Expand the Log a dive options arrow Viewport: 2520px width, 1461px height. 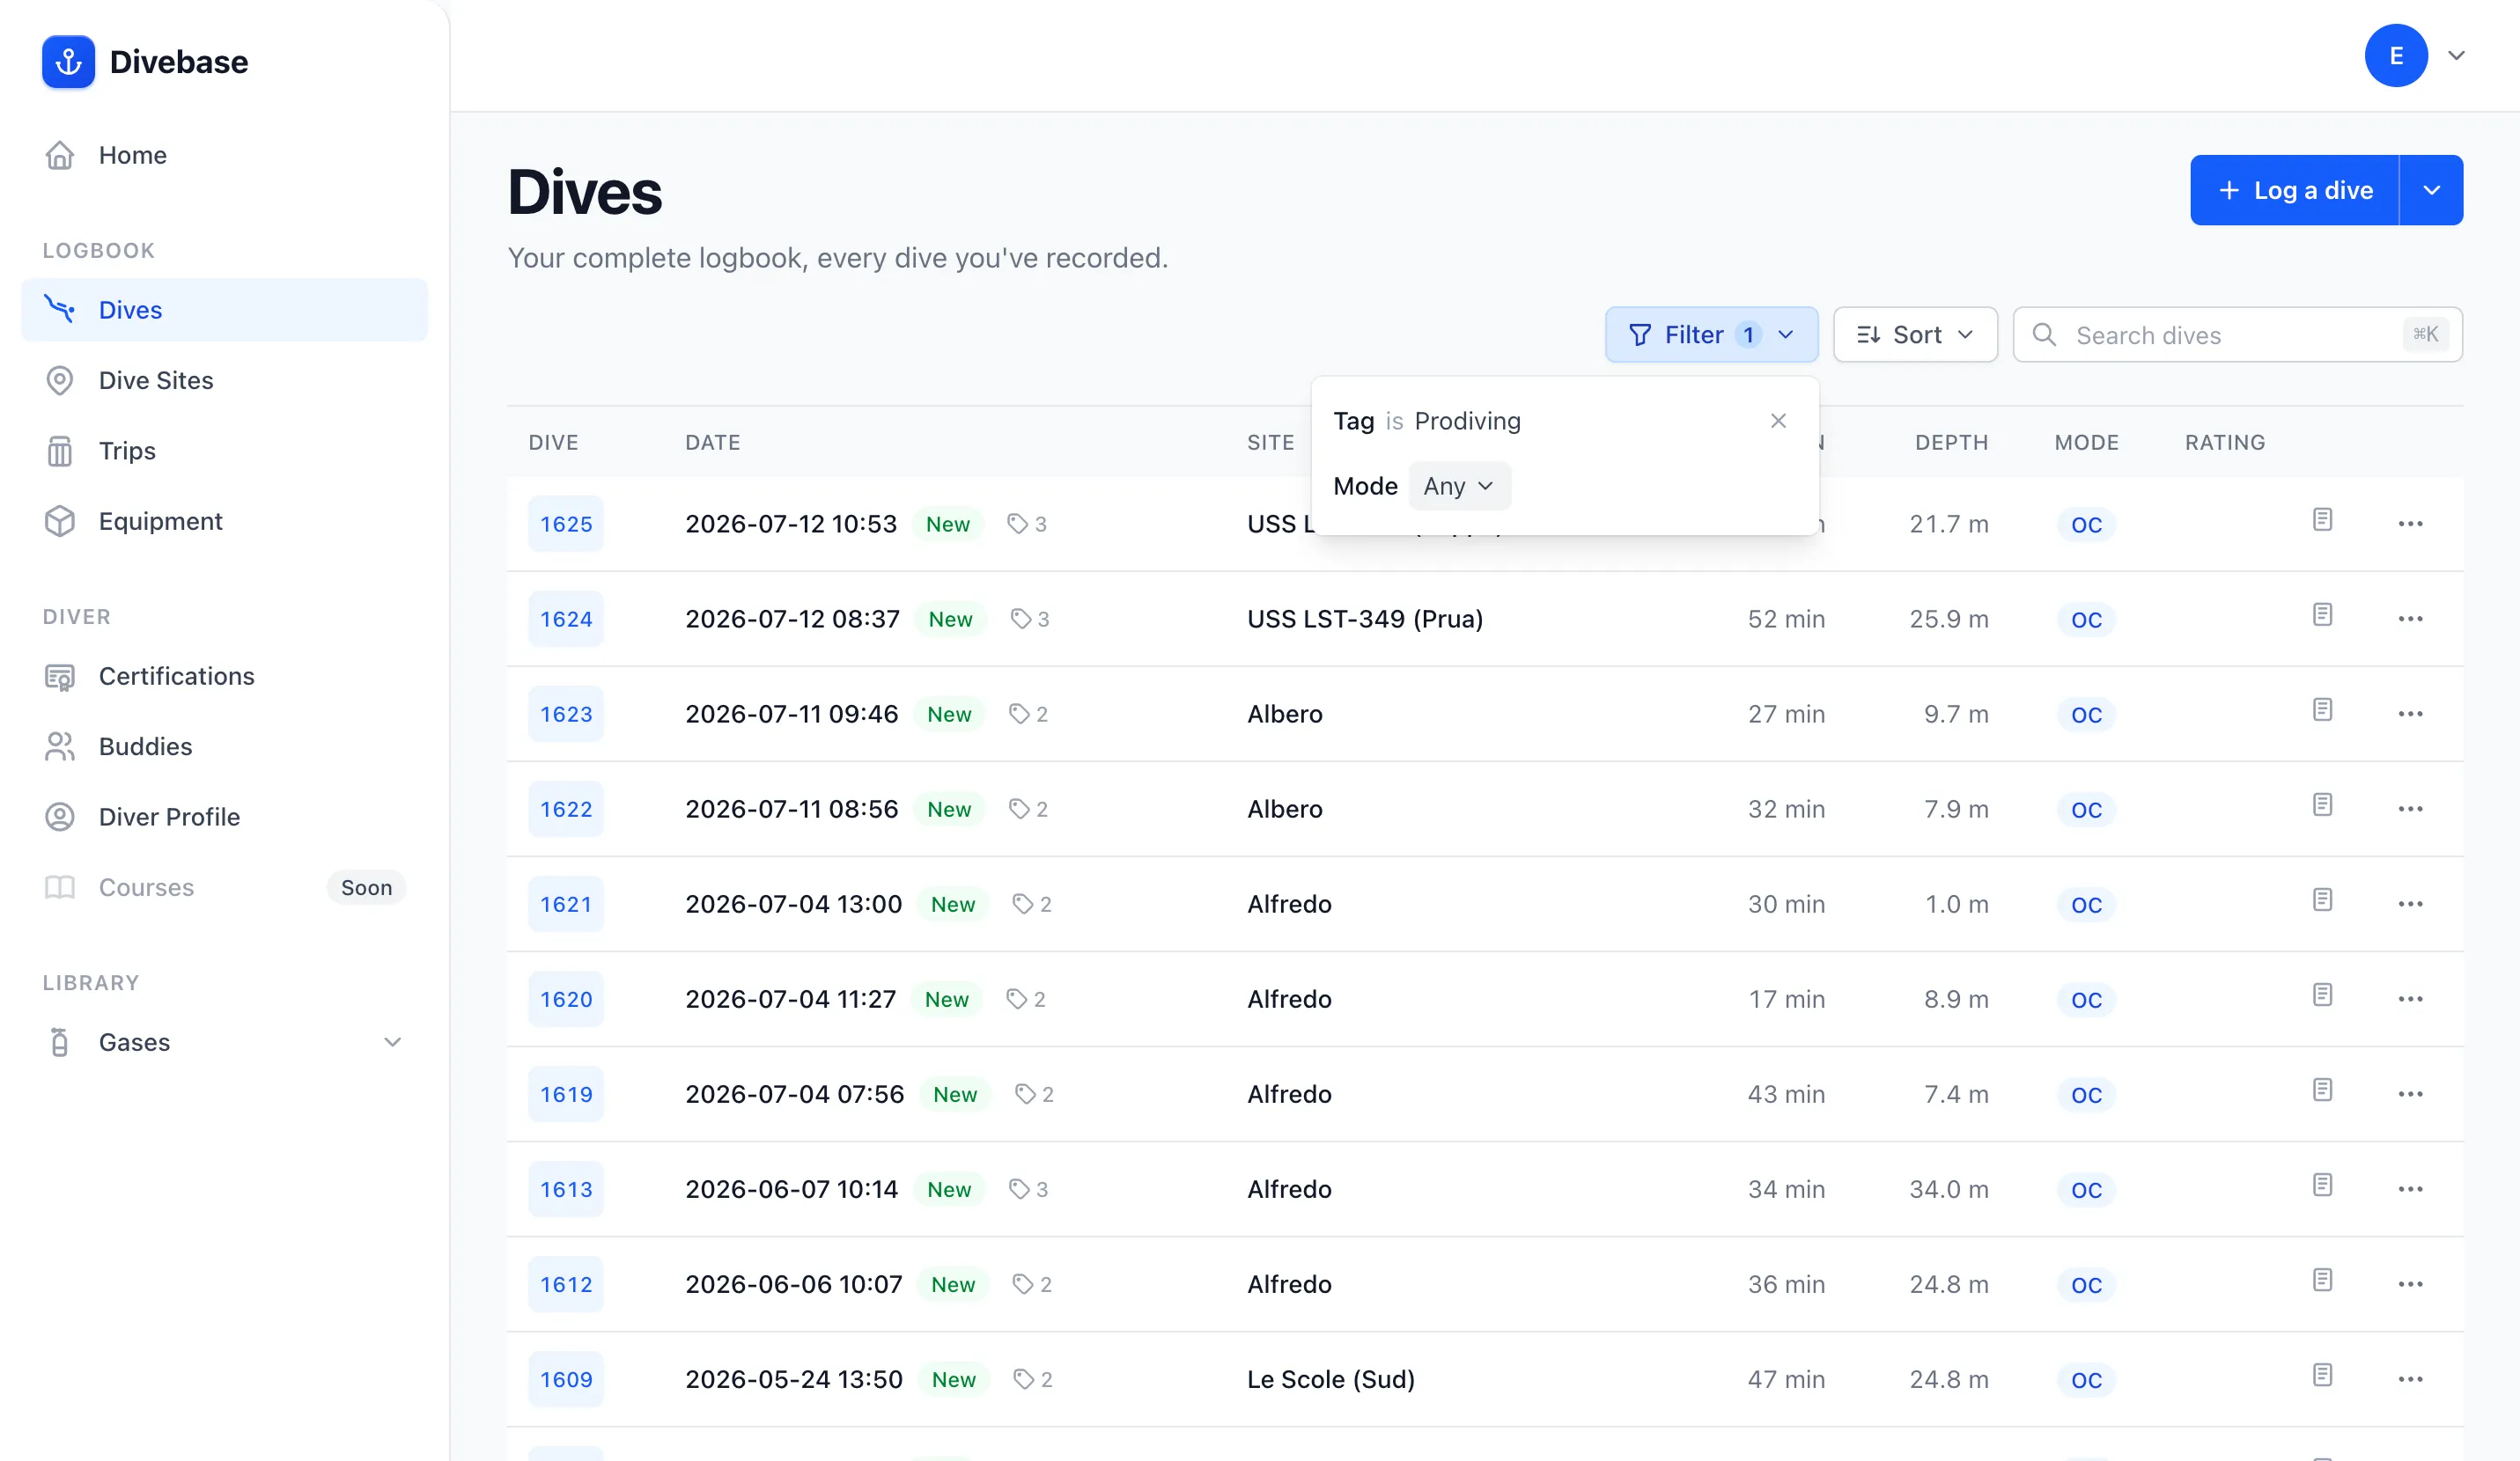coord(2431,190)
